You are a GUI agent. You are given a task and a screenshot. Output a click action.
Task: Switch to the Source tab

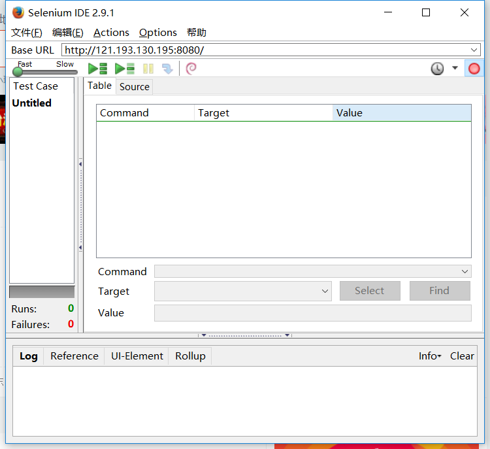pyautogui.click(x=135, y=87)
